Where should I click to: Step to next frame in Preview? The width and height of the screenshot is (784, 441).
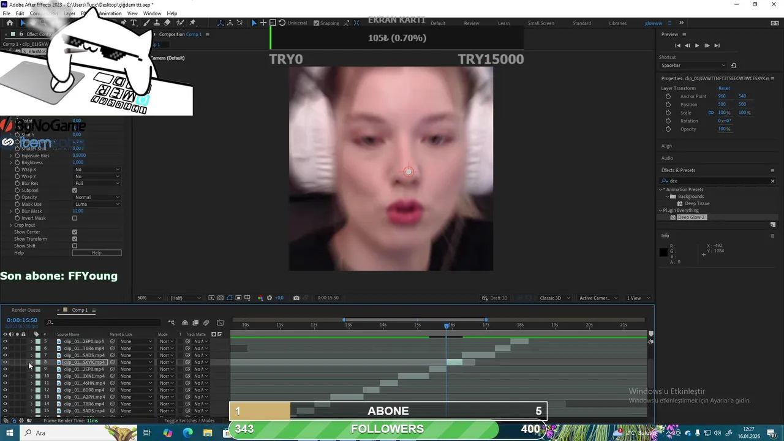(x=707, y=45)
